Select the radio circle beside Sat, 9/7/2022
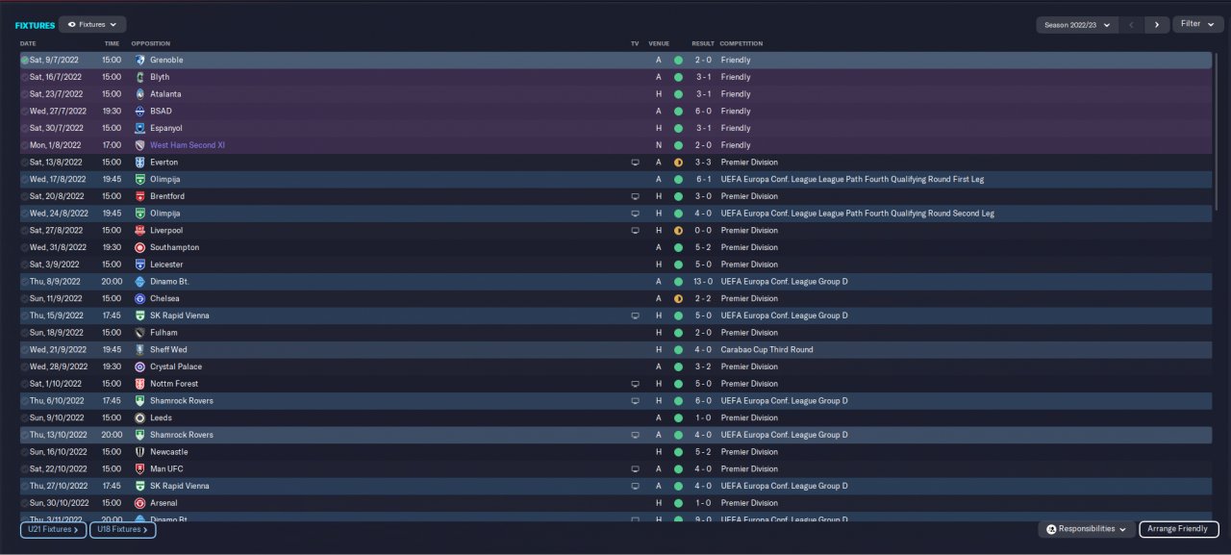 click(25, 60)
